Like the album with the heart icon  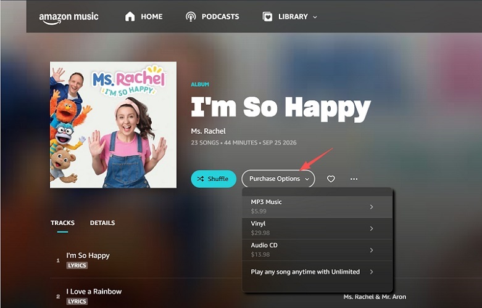tap(331, 179)
